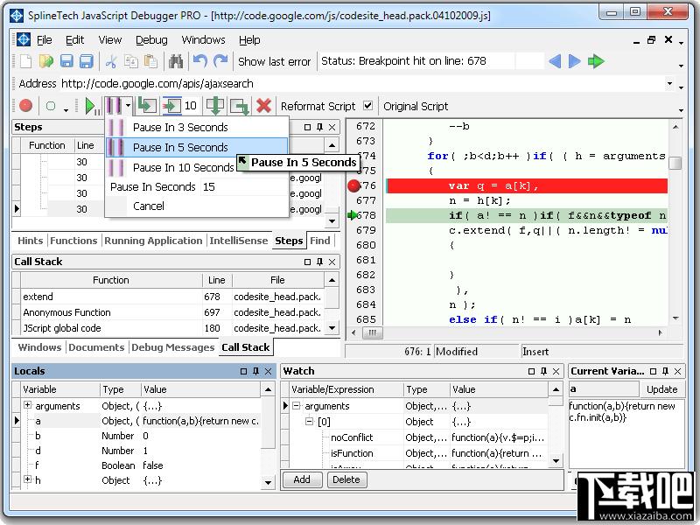Click Current Variable name input field
Screen dimensions: 700x525
click(x=604, y=389)
